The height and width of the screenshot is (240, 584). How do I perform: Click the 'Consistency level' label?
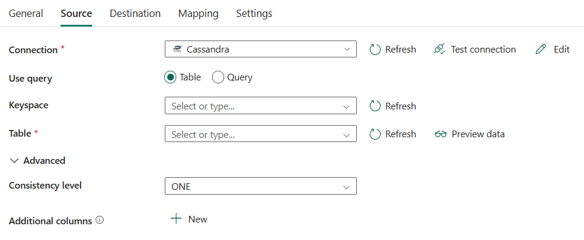point(45,185)
